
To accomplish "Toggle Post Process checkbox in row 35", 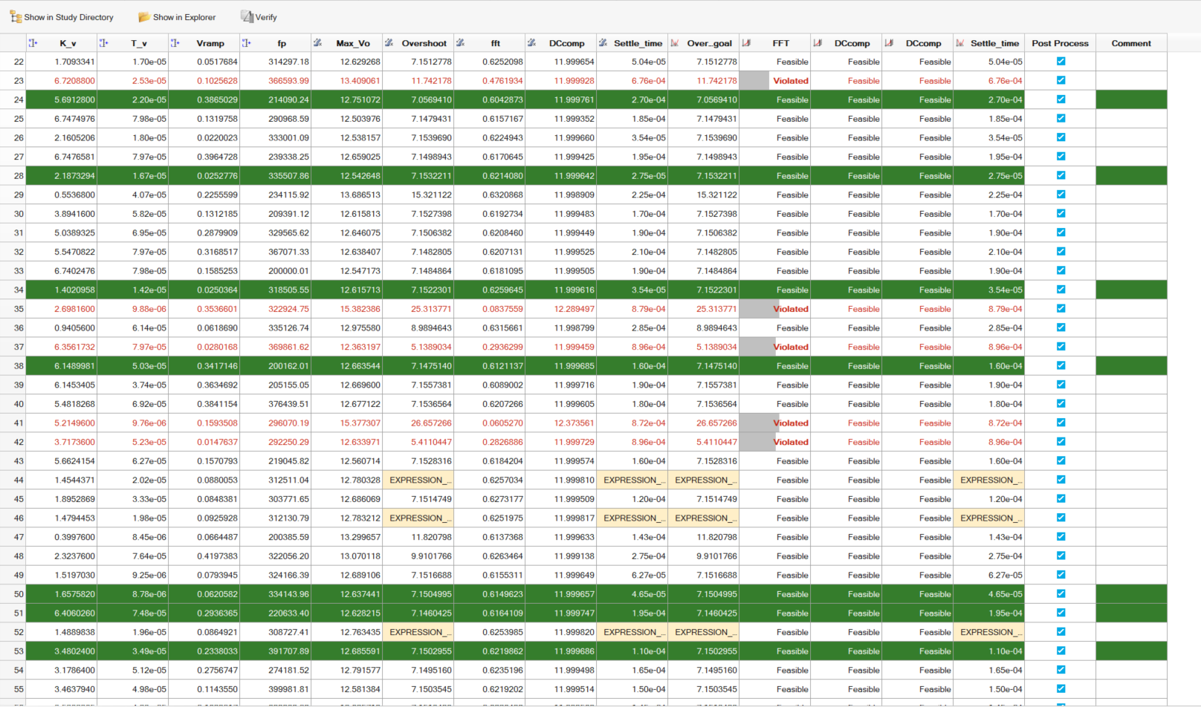I will tap(1061, 309).
